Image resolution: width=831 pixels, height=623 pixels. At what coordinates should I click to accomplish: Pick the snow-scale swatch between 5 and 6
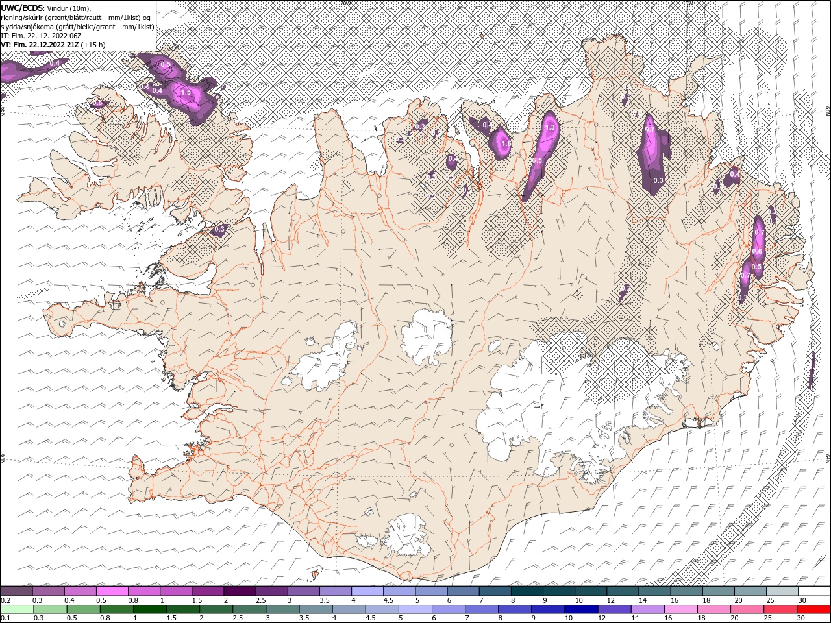(430, 591)
